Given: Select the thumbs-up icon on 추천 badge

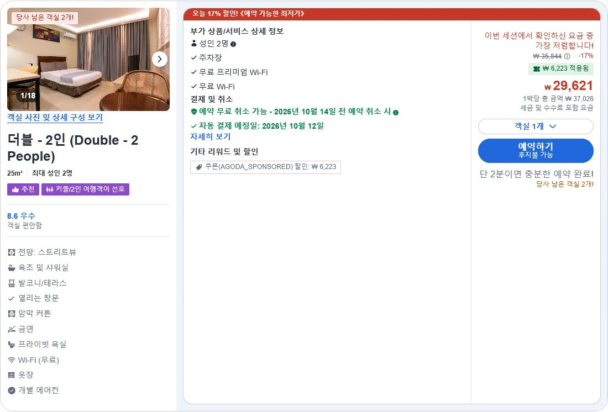Looking at the screenshot, I should point(15,189).
